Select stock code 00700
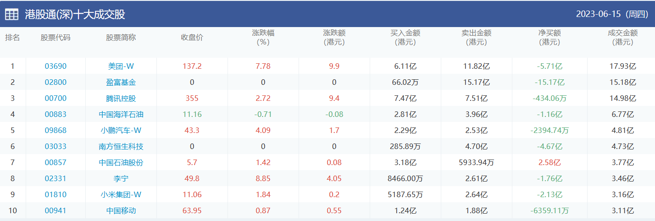This screenshot has width=655, height=221. [x=56, y=98]
